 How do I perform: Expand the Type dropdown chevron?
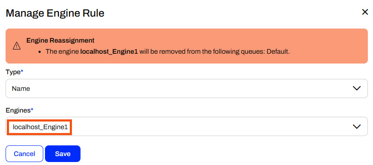click(357, 89)
